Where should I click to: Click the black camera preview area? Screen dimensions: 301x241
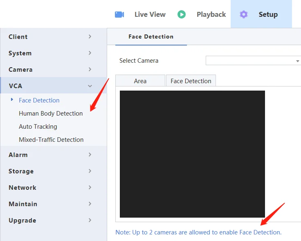tap(192, 154)
